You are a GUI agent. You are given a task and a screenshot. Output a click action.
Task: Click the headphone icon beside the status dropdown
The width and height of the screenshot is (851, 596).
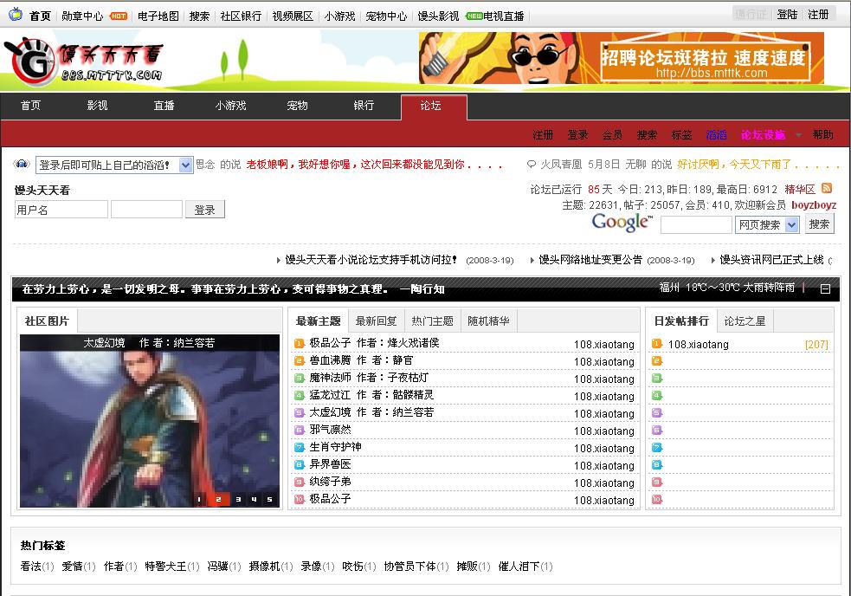click(x=22, y=164)
